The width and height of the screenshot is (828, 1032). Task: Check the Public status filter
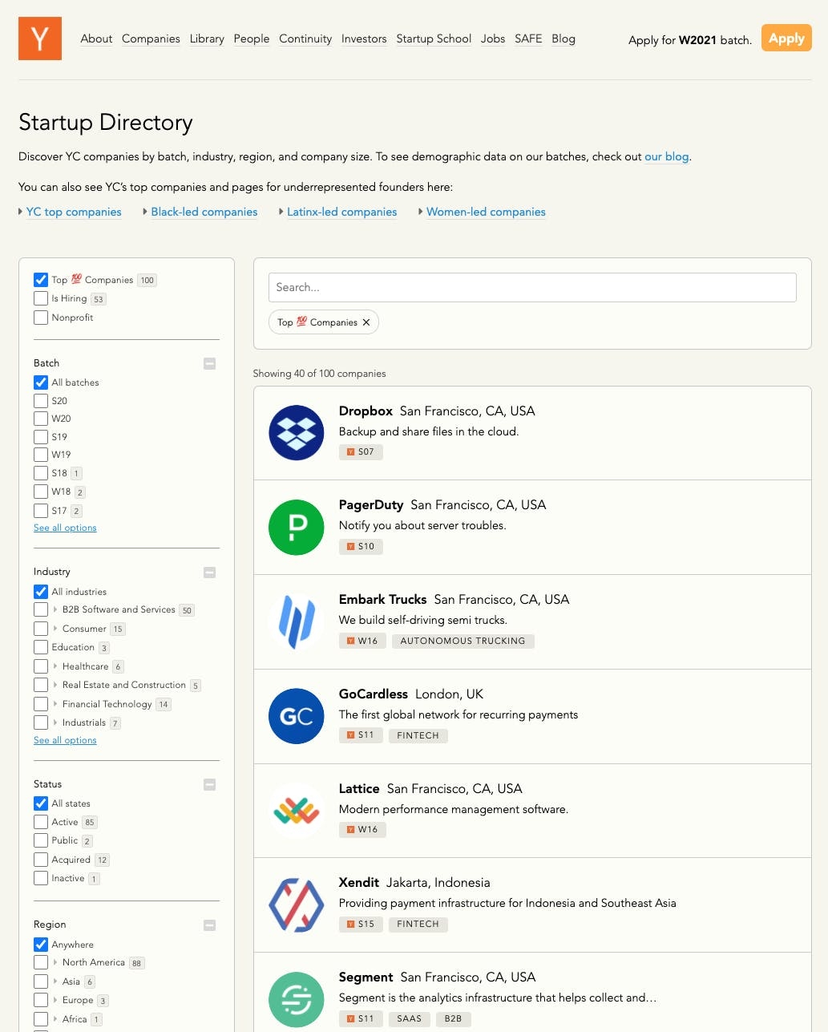(41, 840)
